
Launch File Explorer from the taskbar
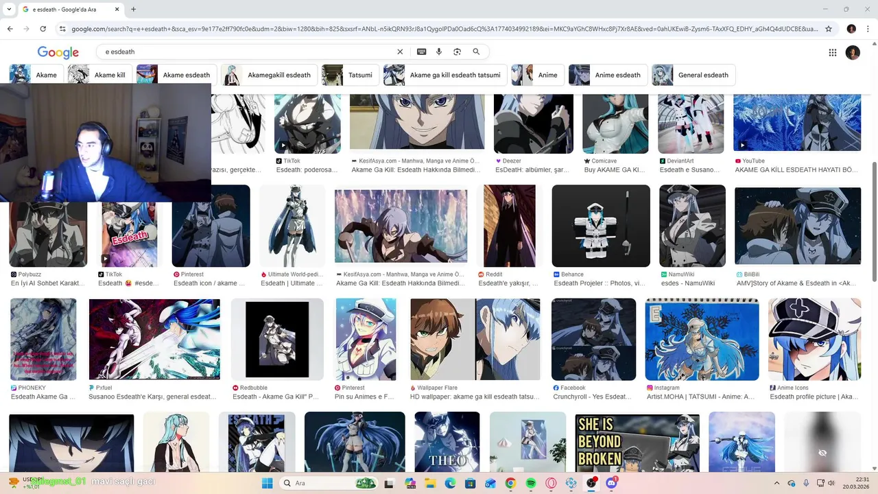pyautogui.click(x=431, y=483)
